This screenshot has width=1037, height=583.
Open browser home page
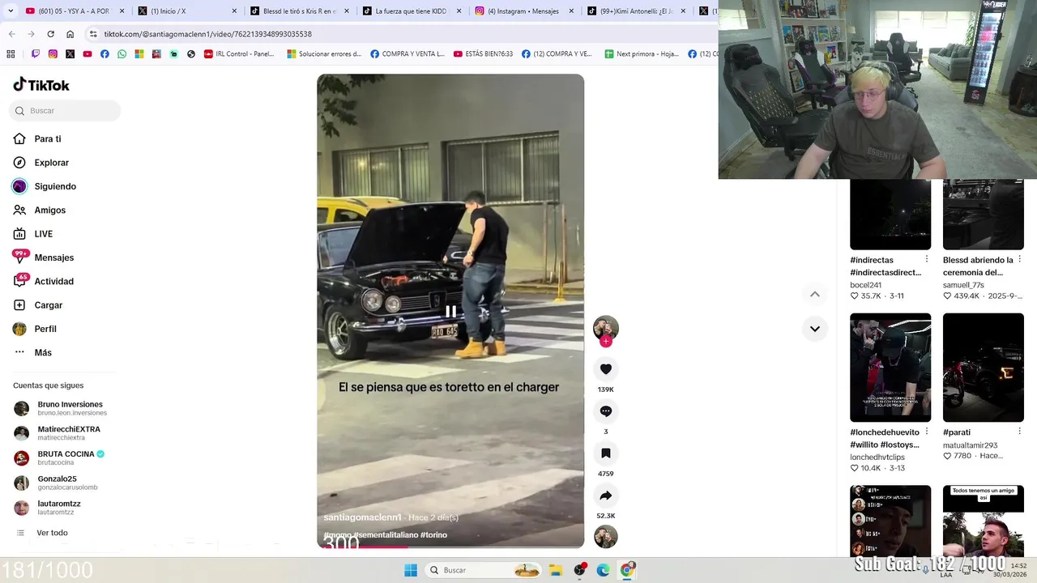[70, 34]
